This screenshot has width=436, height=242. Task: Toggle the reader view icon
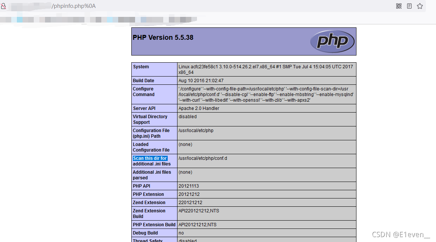(409, 6)
